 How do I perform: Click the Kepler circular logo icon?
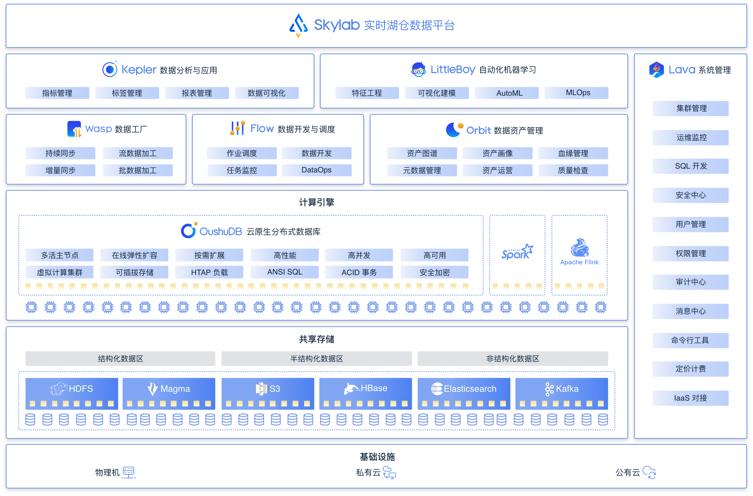[x=110, y=69]
